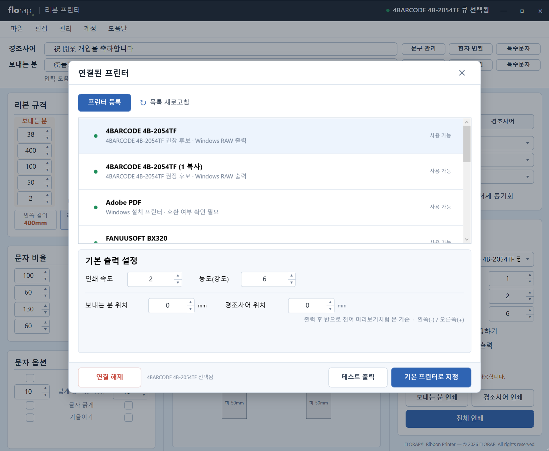549x451 pixels.
Task: Decrease 인쇄 속도 value
Action: click(178, 283)
